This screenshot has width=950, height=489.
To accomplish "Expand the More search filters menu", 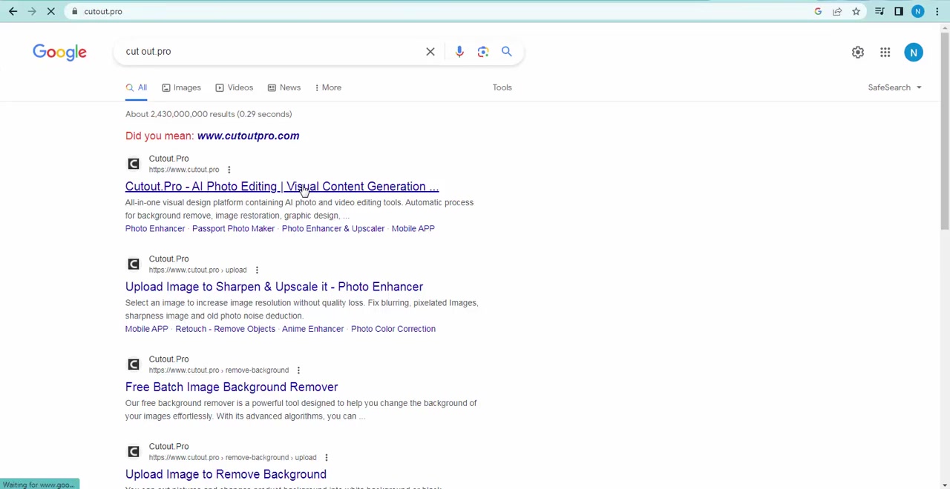I will 327,87.
